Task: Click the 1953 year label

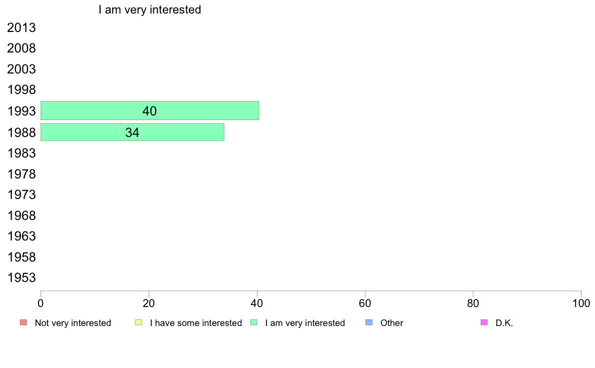Action: tap(22, 278)
